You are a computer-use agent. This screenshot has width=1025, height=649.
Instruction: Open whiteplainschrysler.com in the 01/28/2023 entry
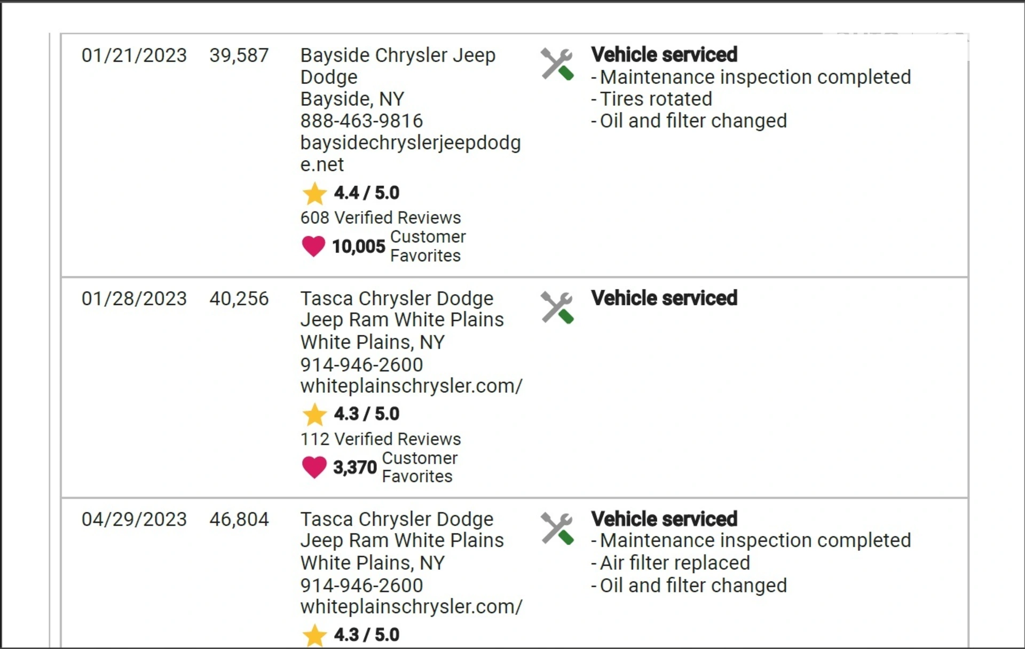(x=411, y=386)
